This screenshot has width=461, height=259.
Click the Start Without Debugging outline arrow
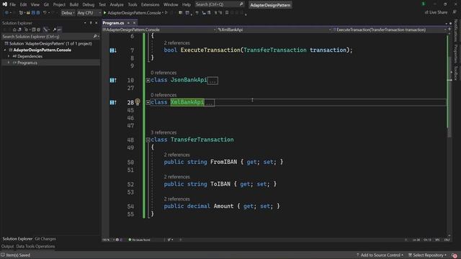tap(166, 13)
